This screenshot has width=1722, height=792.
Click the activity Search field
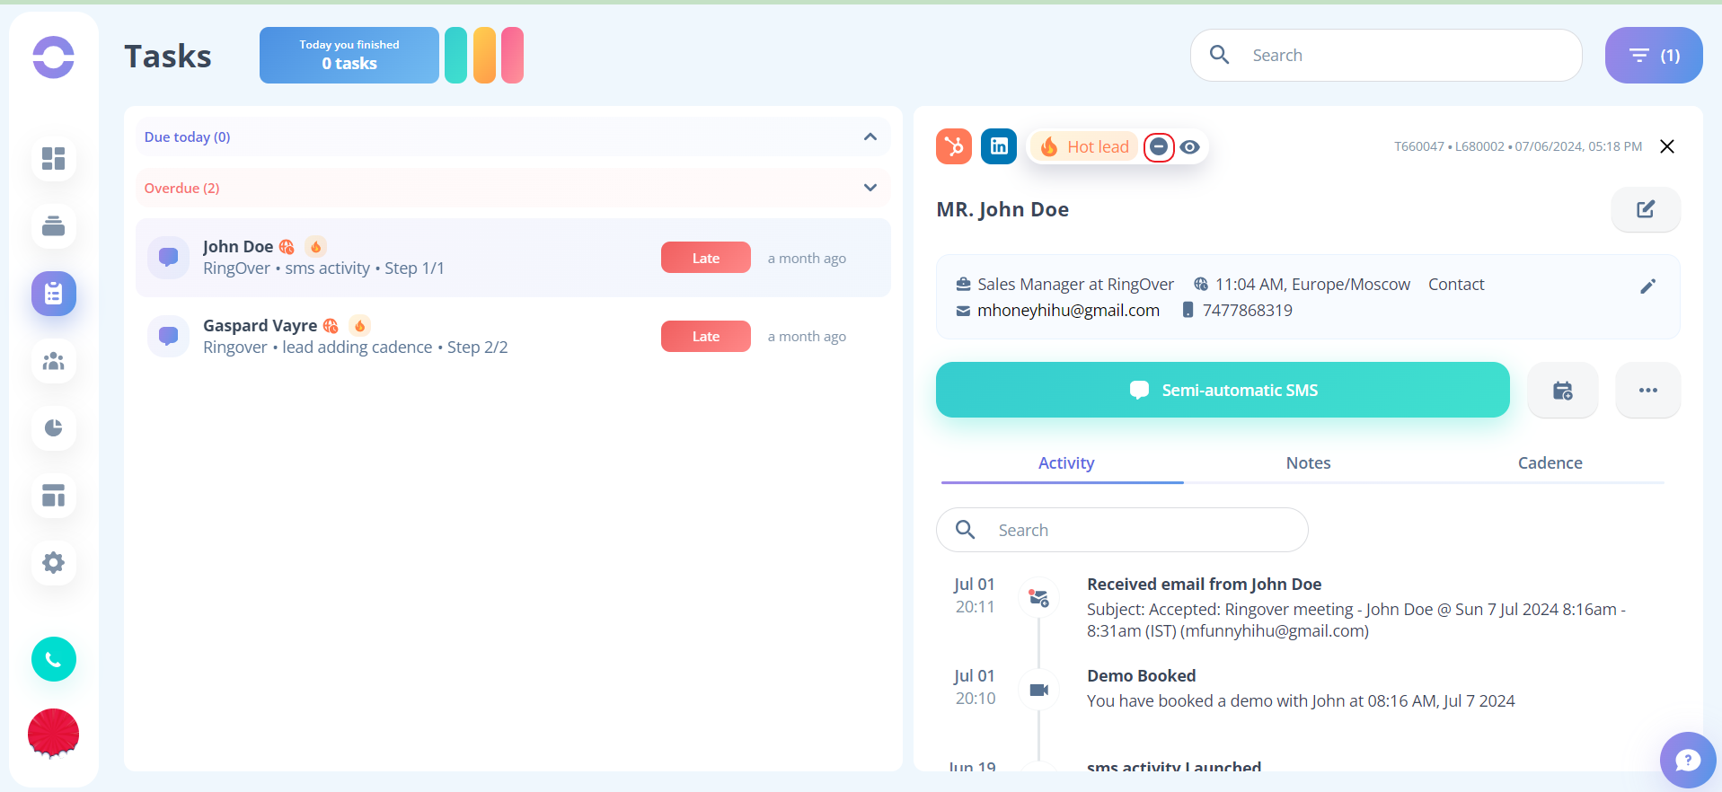point(1122,530)
